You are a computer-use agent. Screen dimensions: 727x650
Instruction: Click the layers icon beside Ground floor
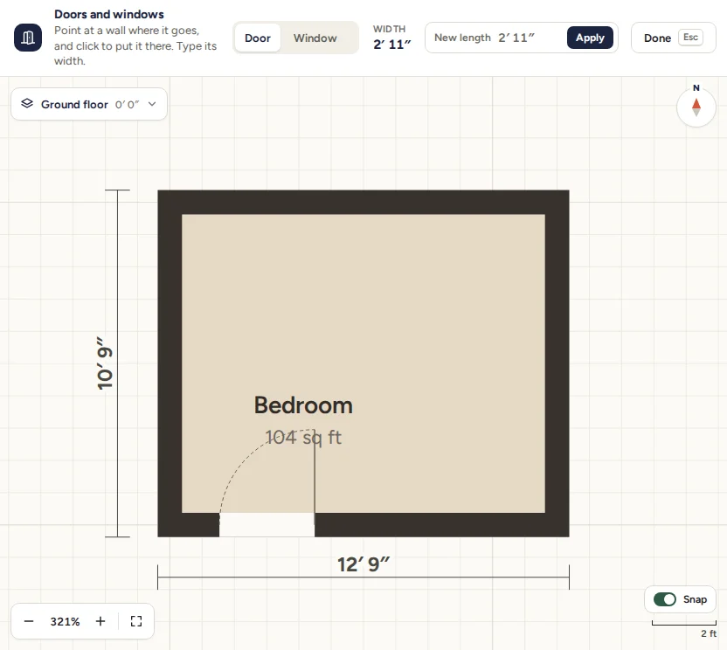coord(27,103)
